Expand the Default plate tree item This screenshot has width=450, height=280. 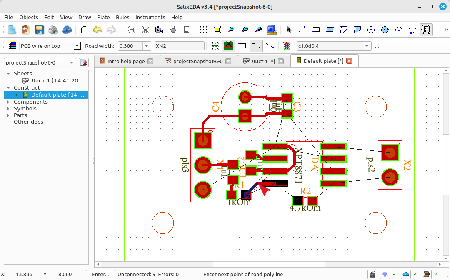point(16,95)
